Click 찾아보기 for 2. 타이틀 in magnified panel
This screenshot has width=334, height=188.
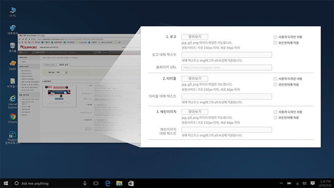click(195, 79)
